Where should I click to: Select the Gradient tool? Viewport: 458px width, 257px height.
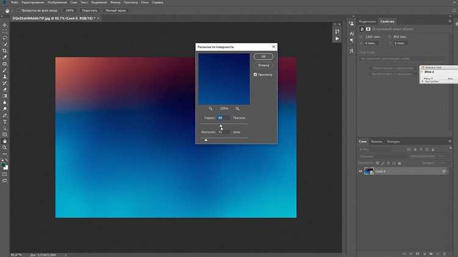pyautogui.click(x=5, y=96)
